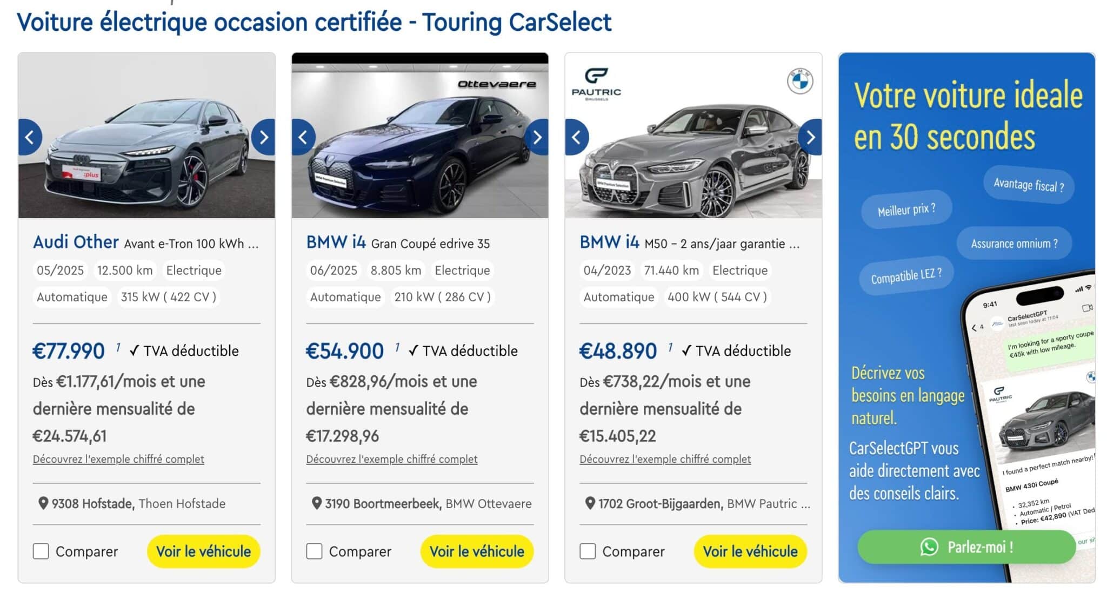Advance to next image of BMW i4 edrive 35
This screenshot has width=1107, height=594.
(x=537, y=137)
